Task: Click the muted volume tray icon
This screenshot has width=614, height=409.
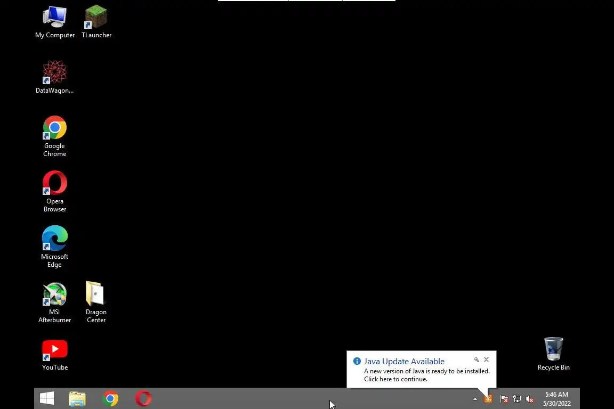Action: [530, 399]
